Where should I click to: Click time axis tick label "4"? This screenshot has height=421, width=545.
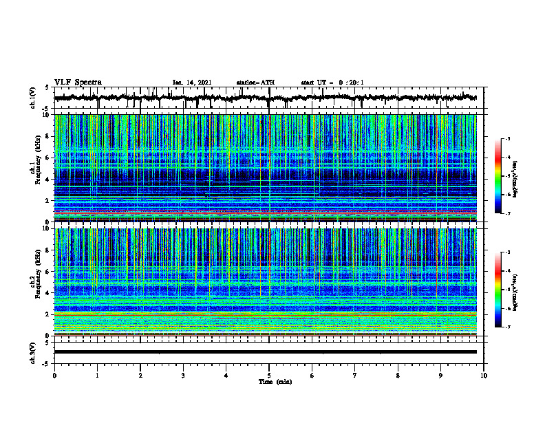point(226,376)
